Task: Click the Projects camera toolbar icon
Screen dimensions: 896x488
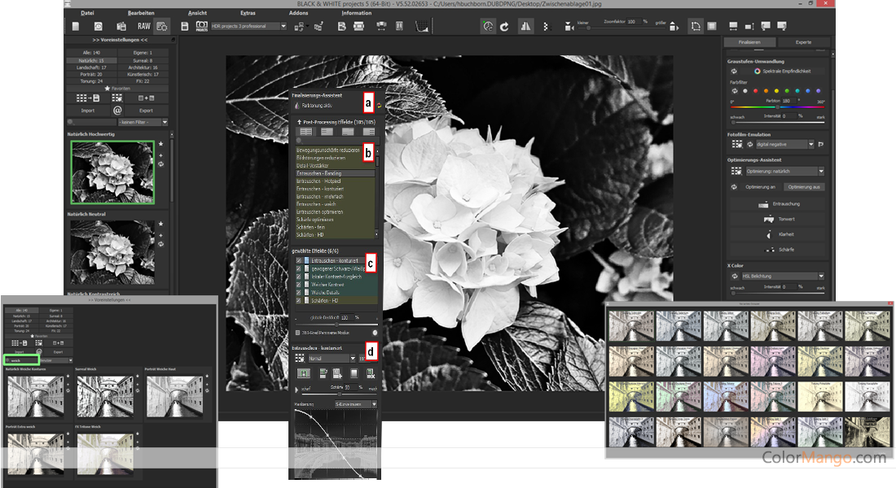Action: (202, 26)
